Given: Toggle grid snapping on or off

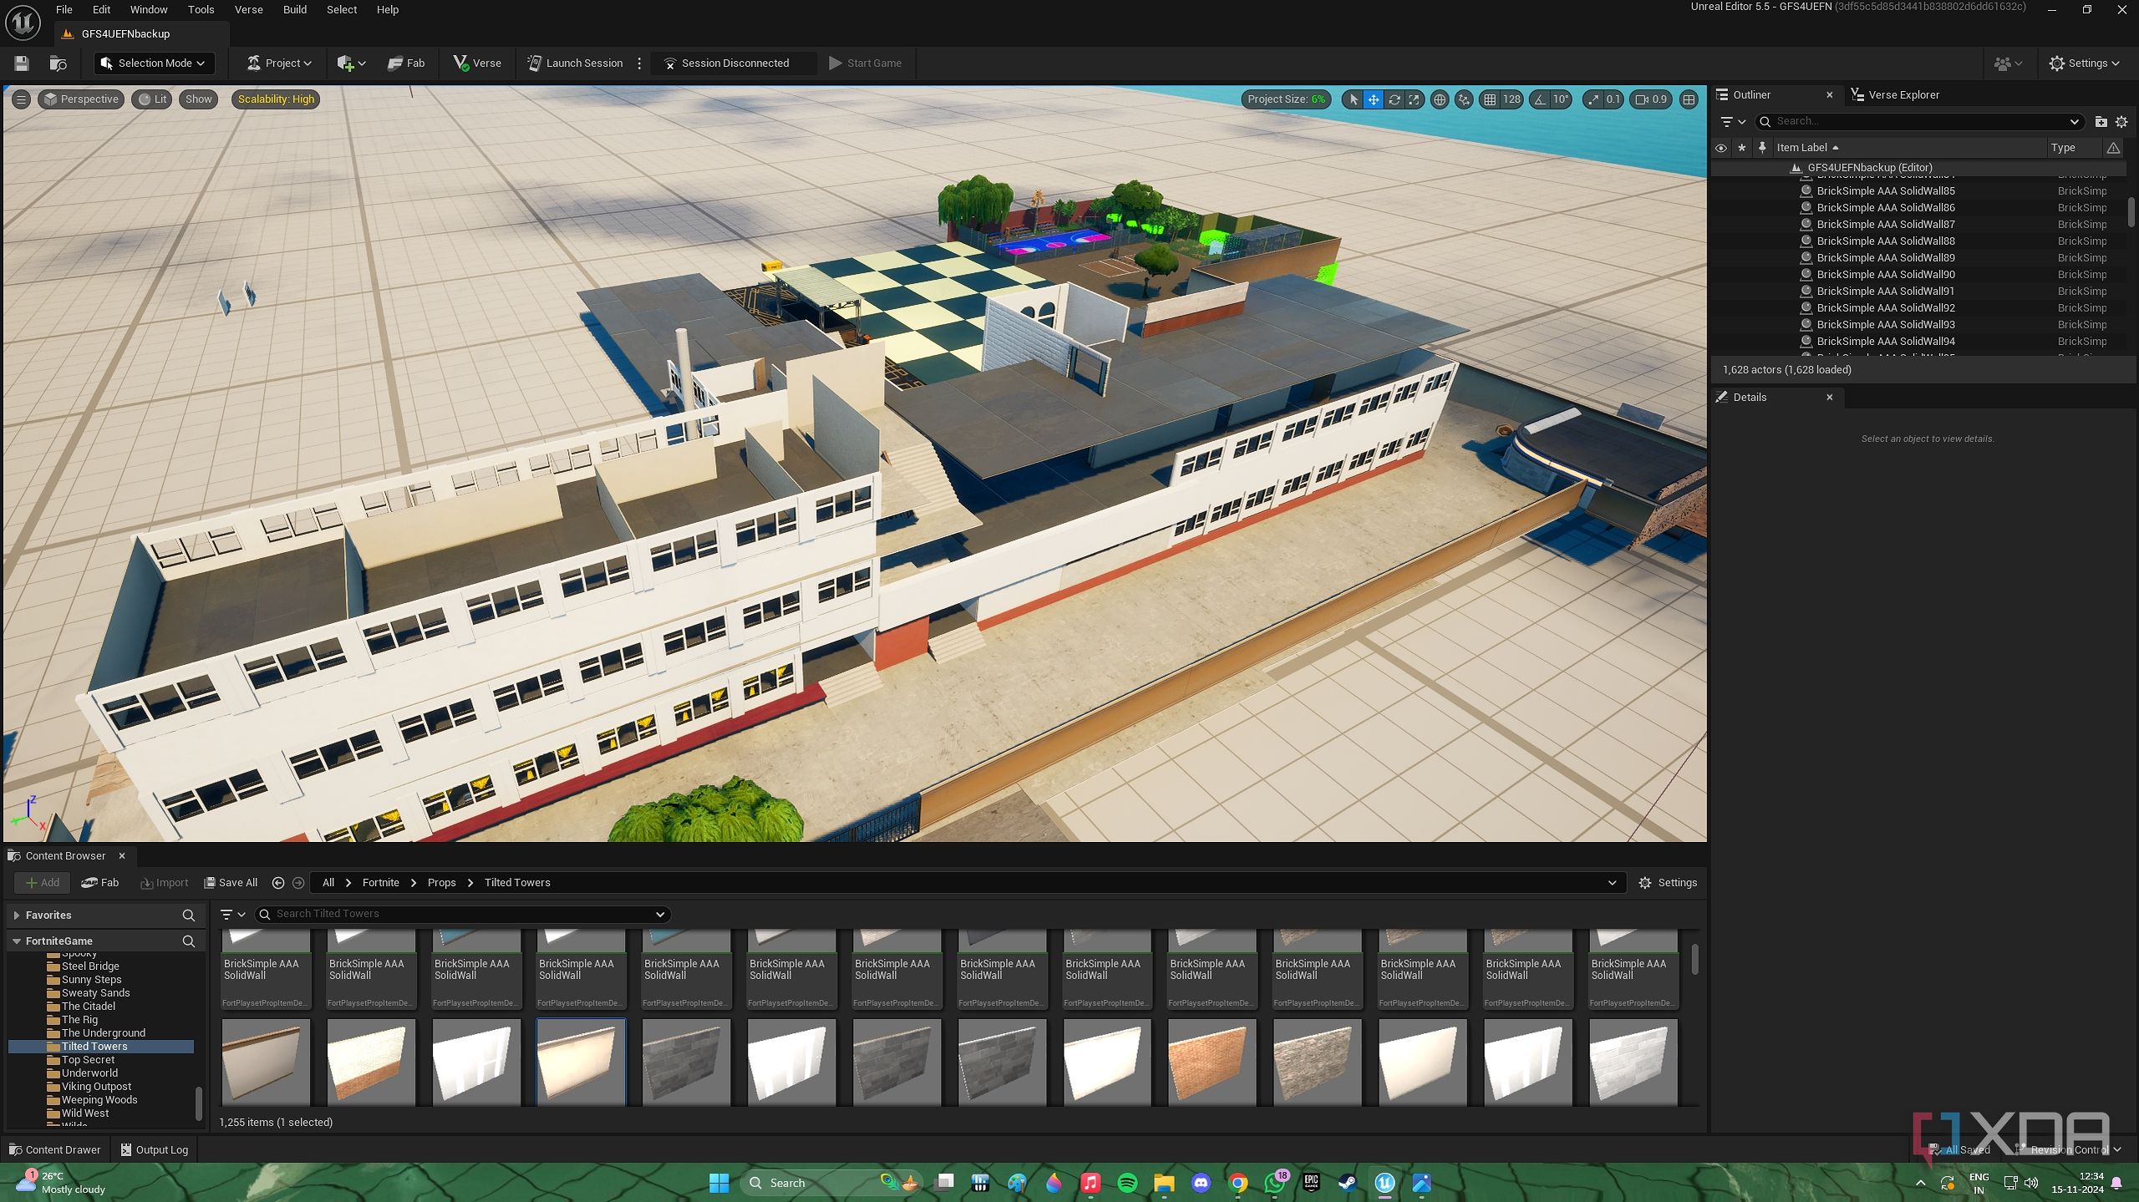Looking at the screenshot, I should 1489,99.
